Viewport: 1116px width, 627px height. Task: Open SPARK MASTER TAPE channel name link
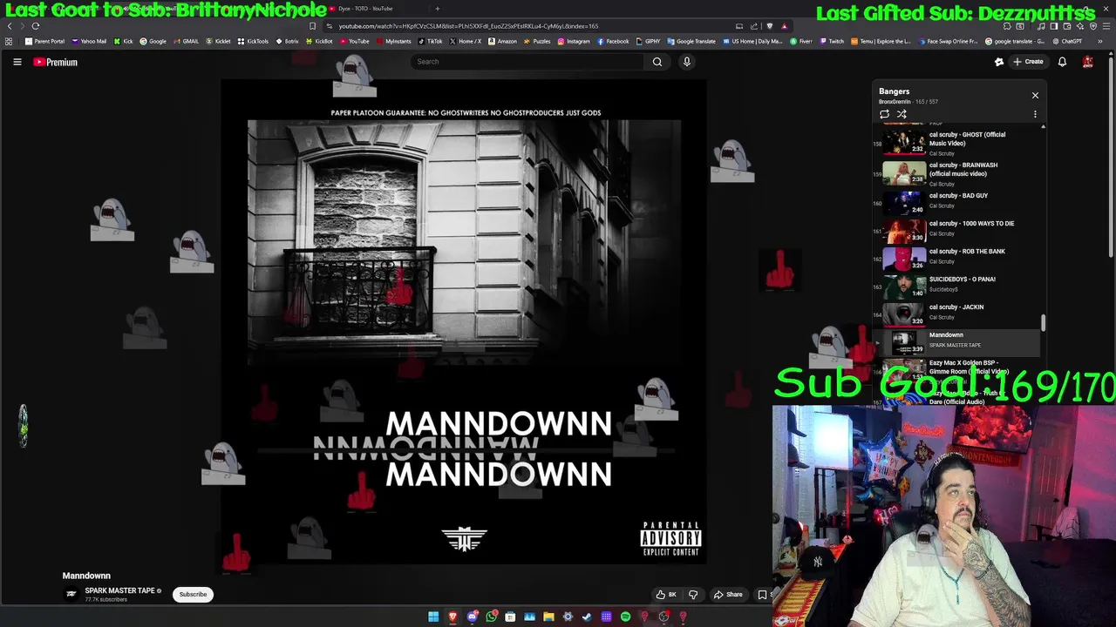tap(119, 590)
